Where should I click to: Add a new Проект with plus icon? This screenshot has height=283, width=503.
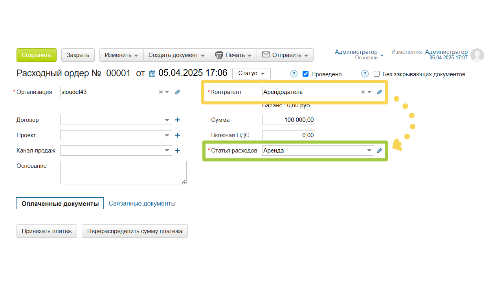177,135
